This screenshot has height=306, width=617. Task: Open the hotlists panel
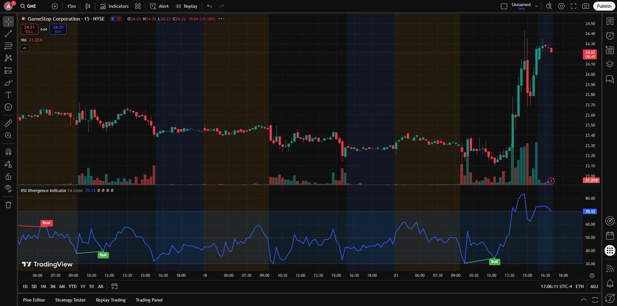pos(610,50)
